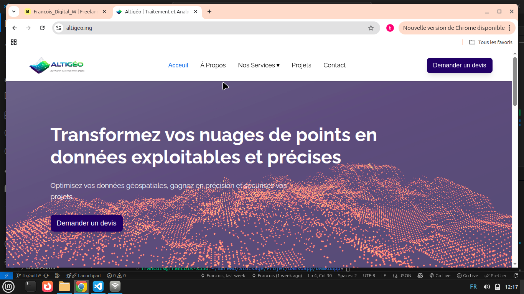Go to the Acceuil page
This screenshot has width=524, height=294.
point(178,65)
